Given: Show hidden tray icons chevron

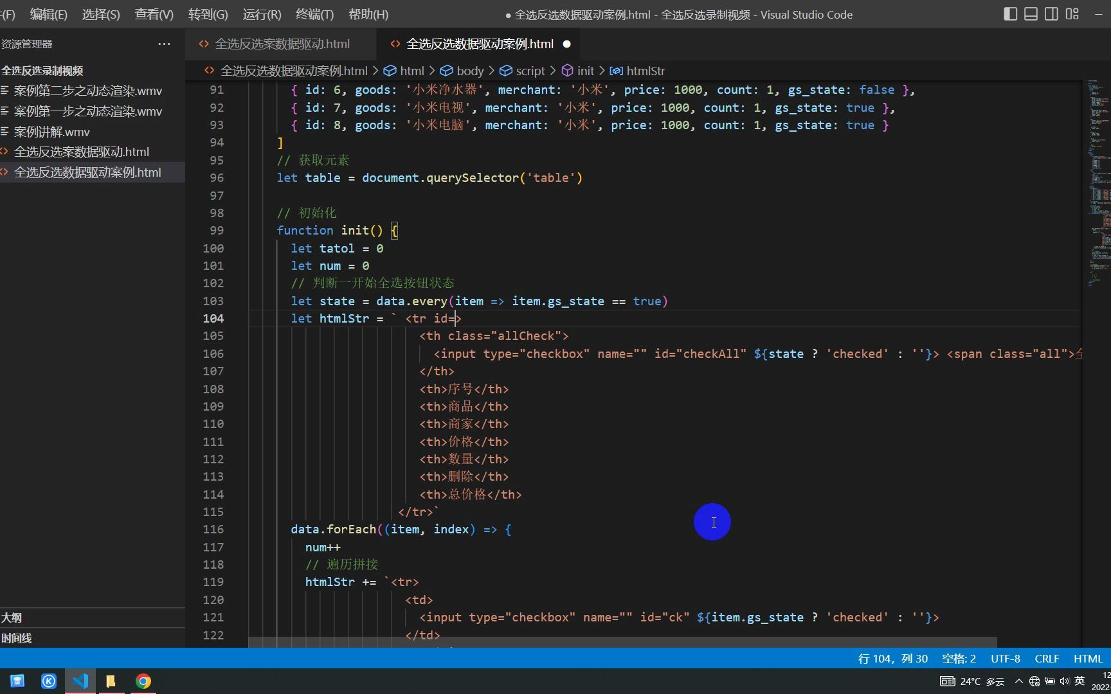Looking at the screenshot, I should [x=1019, y=681].
